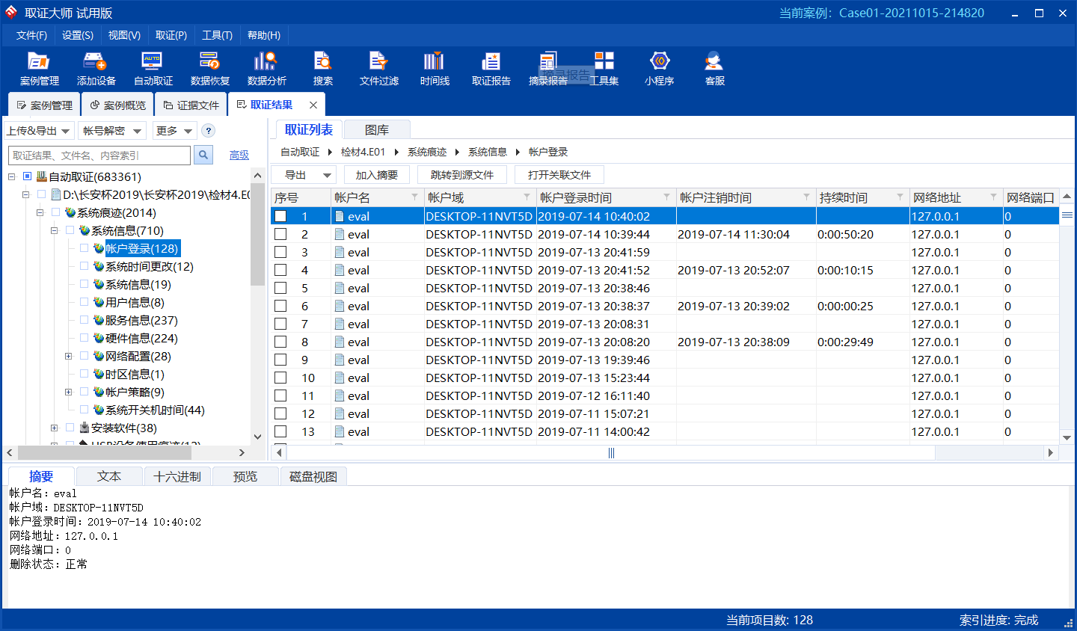The width and height of the screenshot is (1077, 631).
Task: Click the magnifier search button beside the search box
Action: (203, 155)
